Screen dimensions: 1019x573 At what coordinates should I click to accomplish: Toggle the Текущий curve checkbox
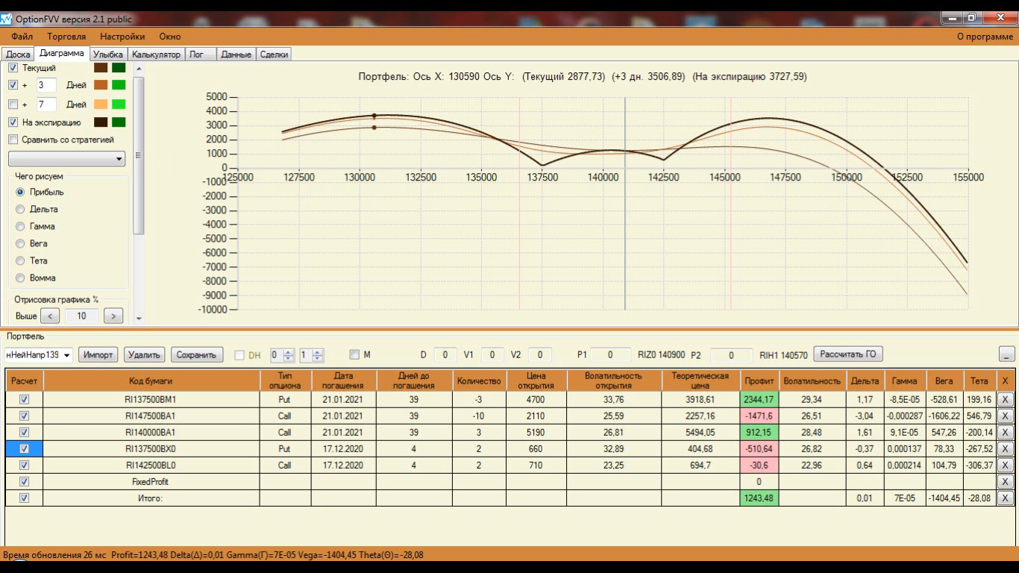pyautogui.click(x=13, y=68)
